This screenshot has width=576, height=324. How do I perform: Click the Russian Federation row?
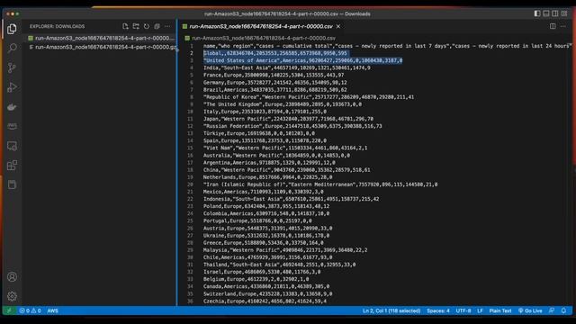pos(292,126)
